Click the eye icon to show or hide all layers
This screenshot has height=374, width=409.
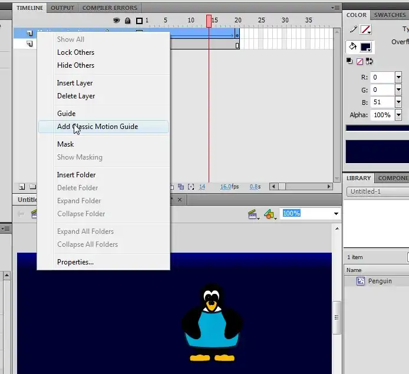tap(117, 21)
